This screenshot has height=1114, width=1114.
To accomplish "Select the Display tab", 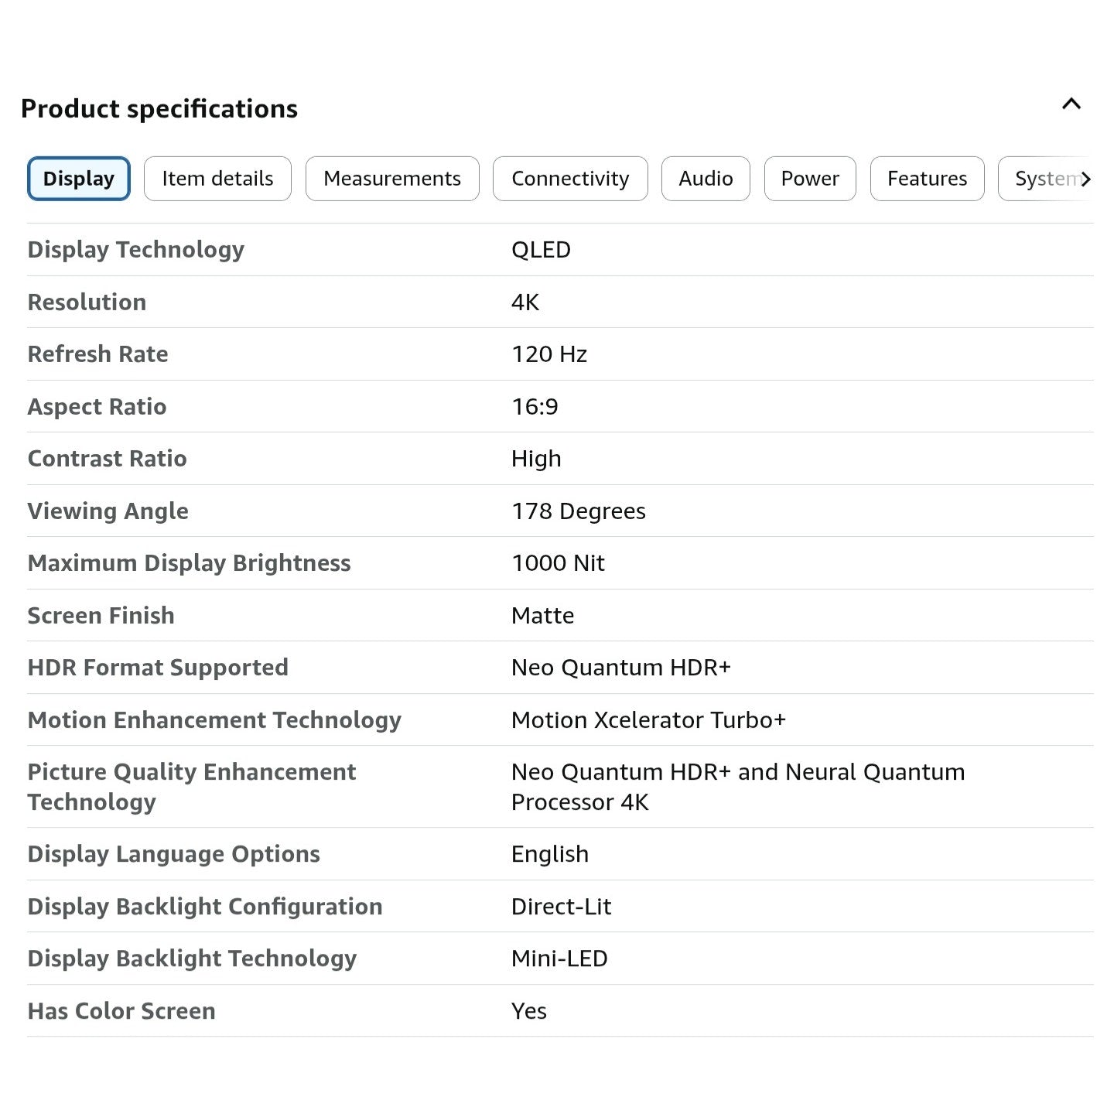I will pos(79,179).
